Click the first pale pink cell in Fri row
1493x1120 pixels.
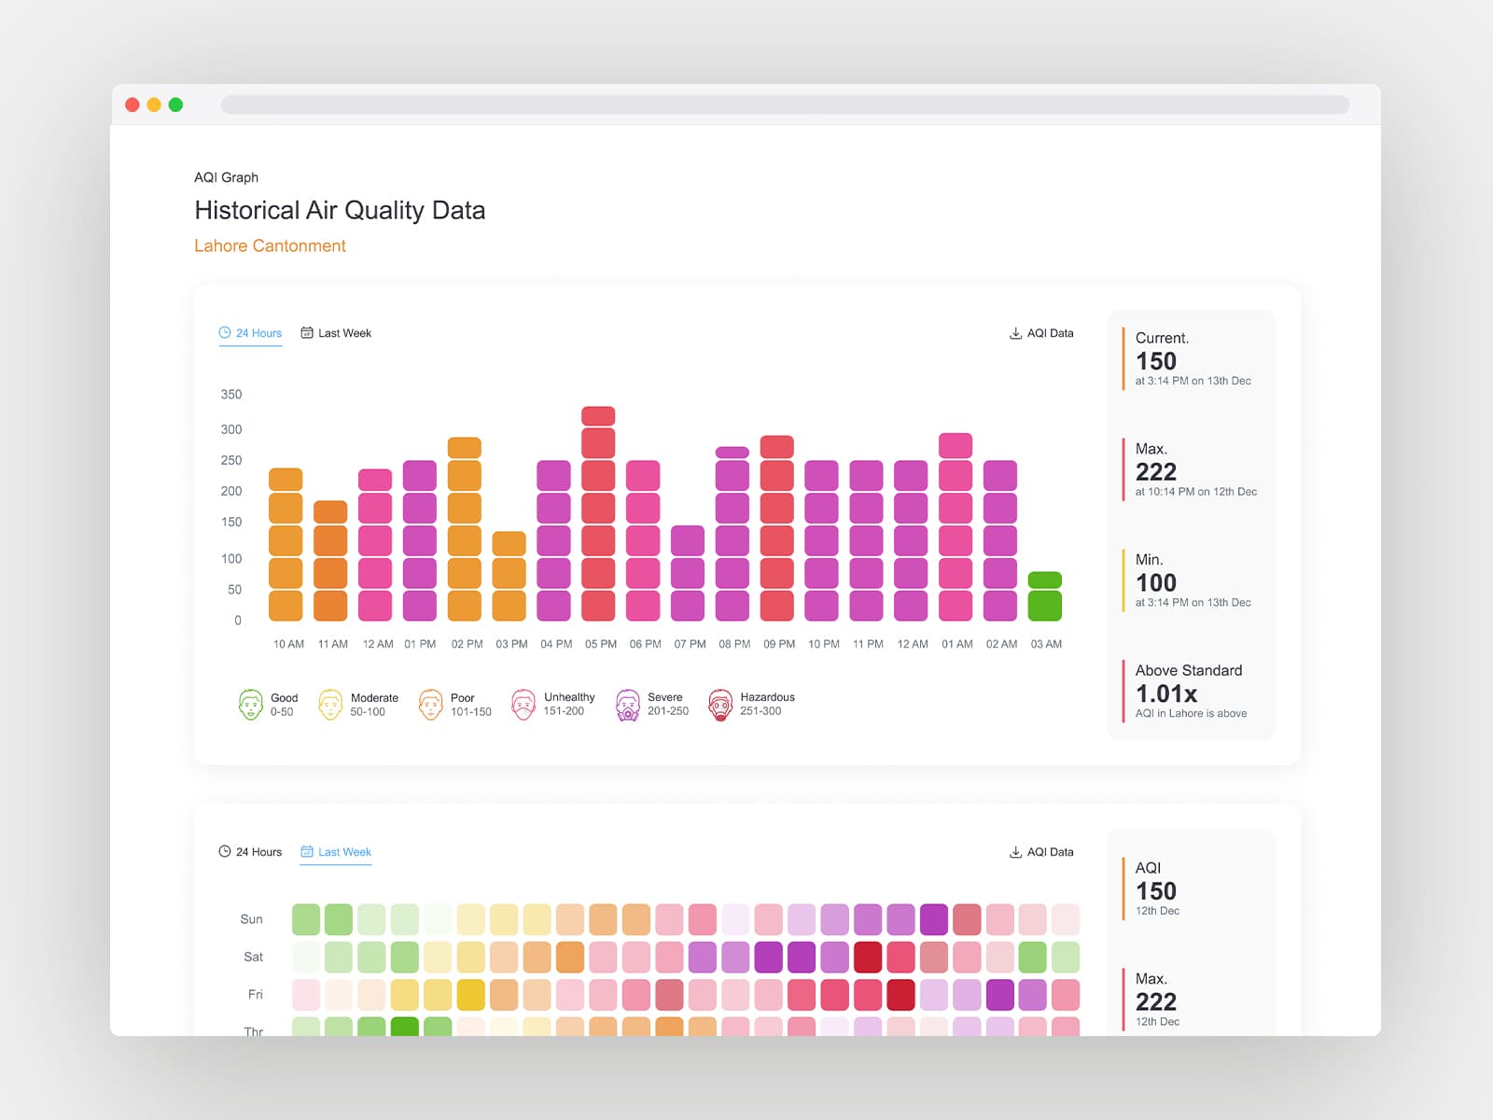306,995
